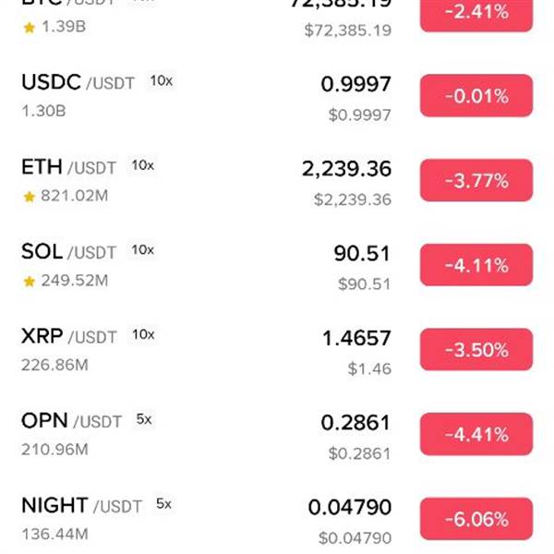Tap the NIGHT -6.06% change button
This screenshot has height=554, width=554.
point(476,519)
